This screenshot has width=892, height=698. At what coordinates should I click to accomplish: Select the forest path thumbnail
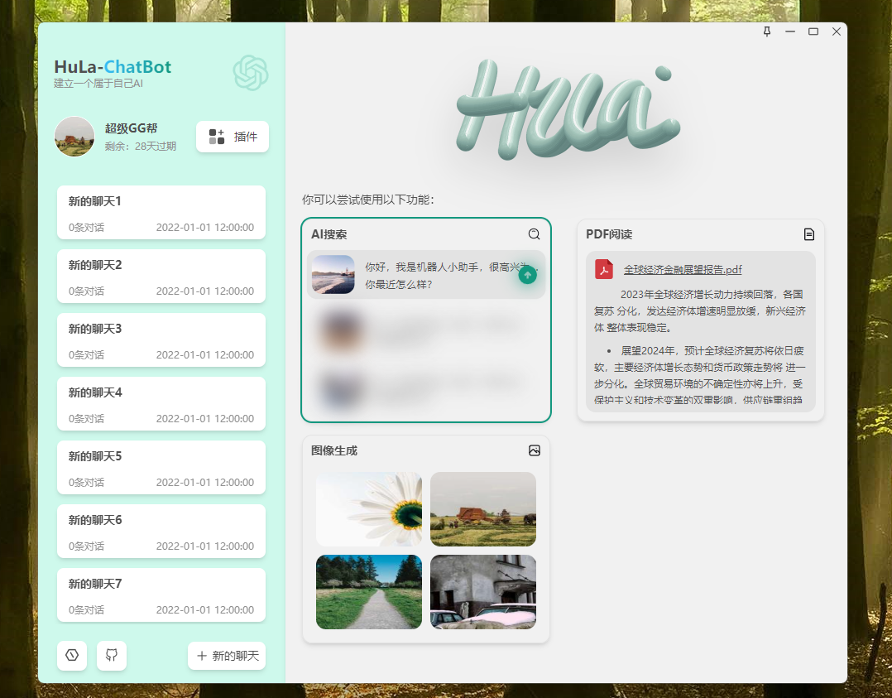point(368,591)
